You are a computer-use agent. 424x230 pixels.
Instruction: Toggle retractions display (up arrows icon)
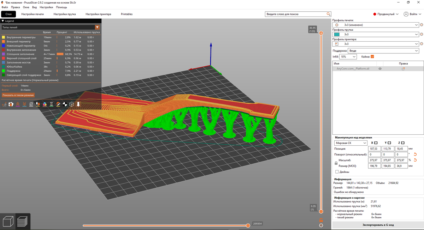18,104
